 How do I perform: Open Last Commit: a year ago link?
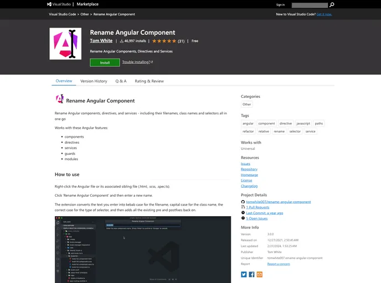[265, 213]
